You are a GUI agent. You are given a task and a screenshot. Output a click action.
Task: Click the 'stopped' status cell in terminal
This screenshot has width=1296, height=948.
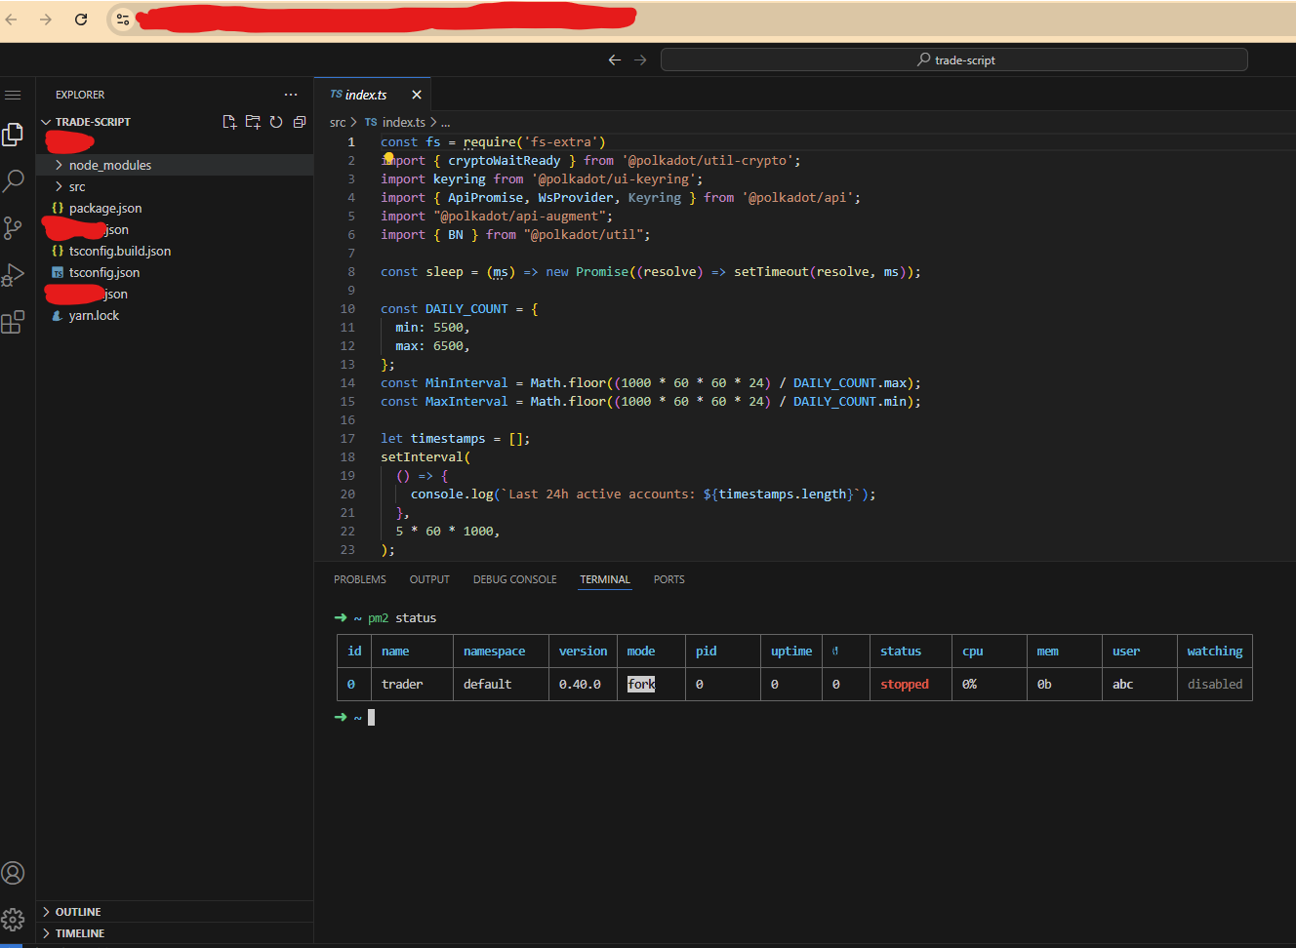(x=905, y=684)
